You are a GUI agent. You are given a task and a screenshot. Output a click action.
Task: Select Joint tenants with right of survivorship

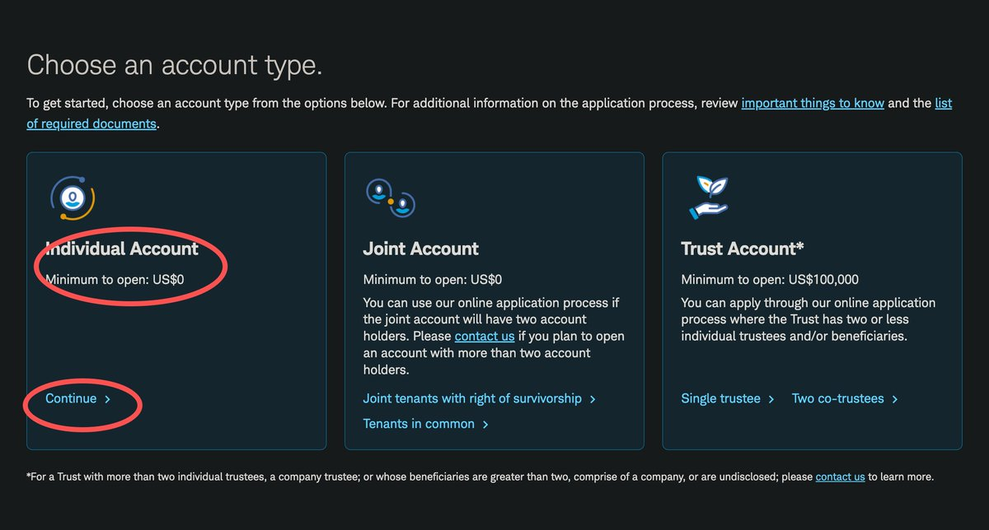click(x=472, y=398)
